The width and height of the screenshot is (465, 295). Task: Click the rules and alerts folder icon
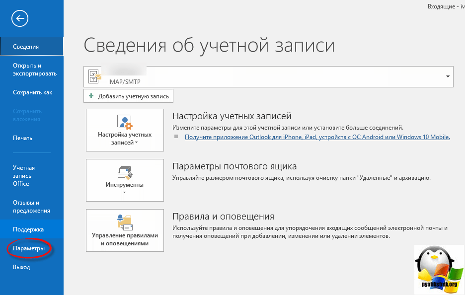(x=124, y=222)
